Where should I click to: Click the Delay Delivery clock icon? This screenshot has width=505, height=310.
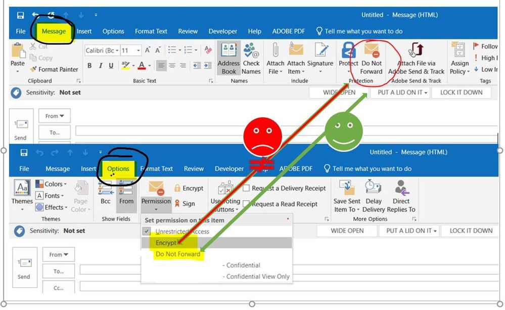(373, 187)
